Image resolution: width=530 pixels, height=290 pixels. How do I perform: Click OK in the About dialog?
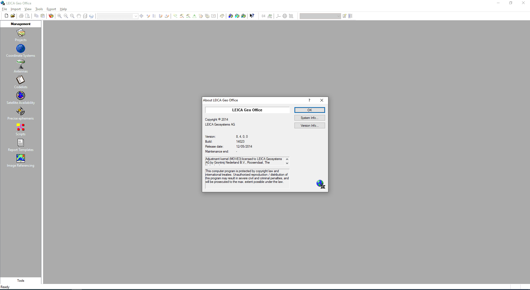pos(310,110)
